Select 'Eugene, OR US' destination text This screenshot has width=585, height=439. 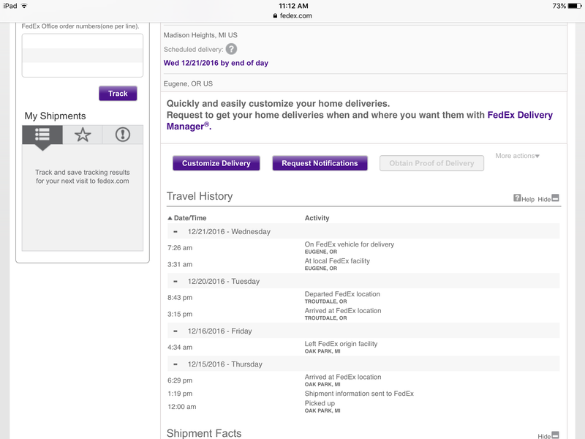pyautogui.click(x=188, y=83)
